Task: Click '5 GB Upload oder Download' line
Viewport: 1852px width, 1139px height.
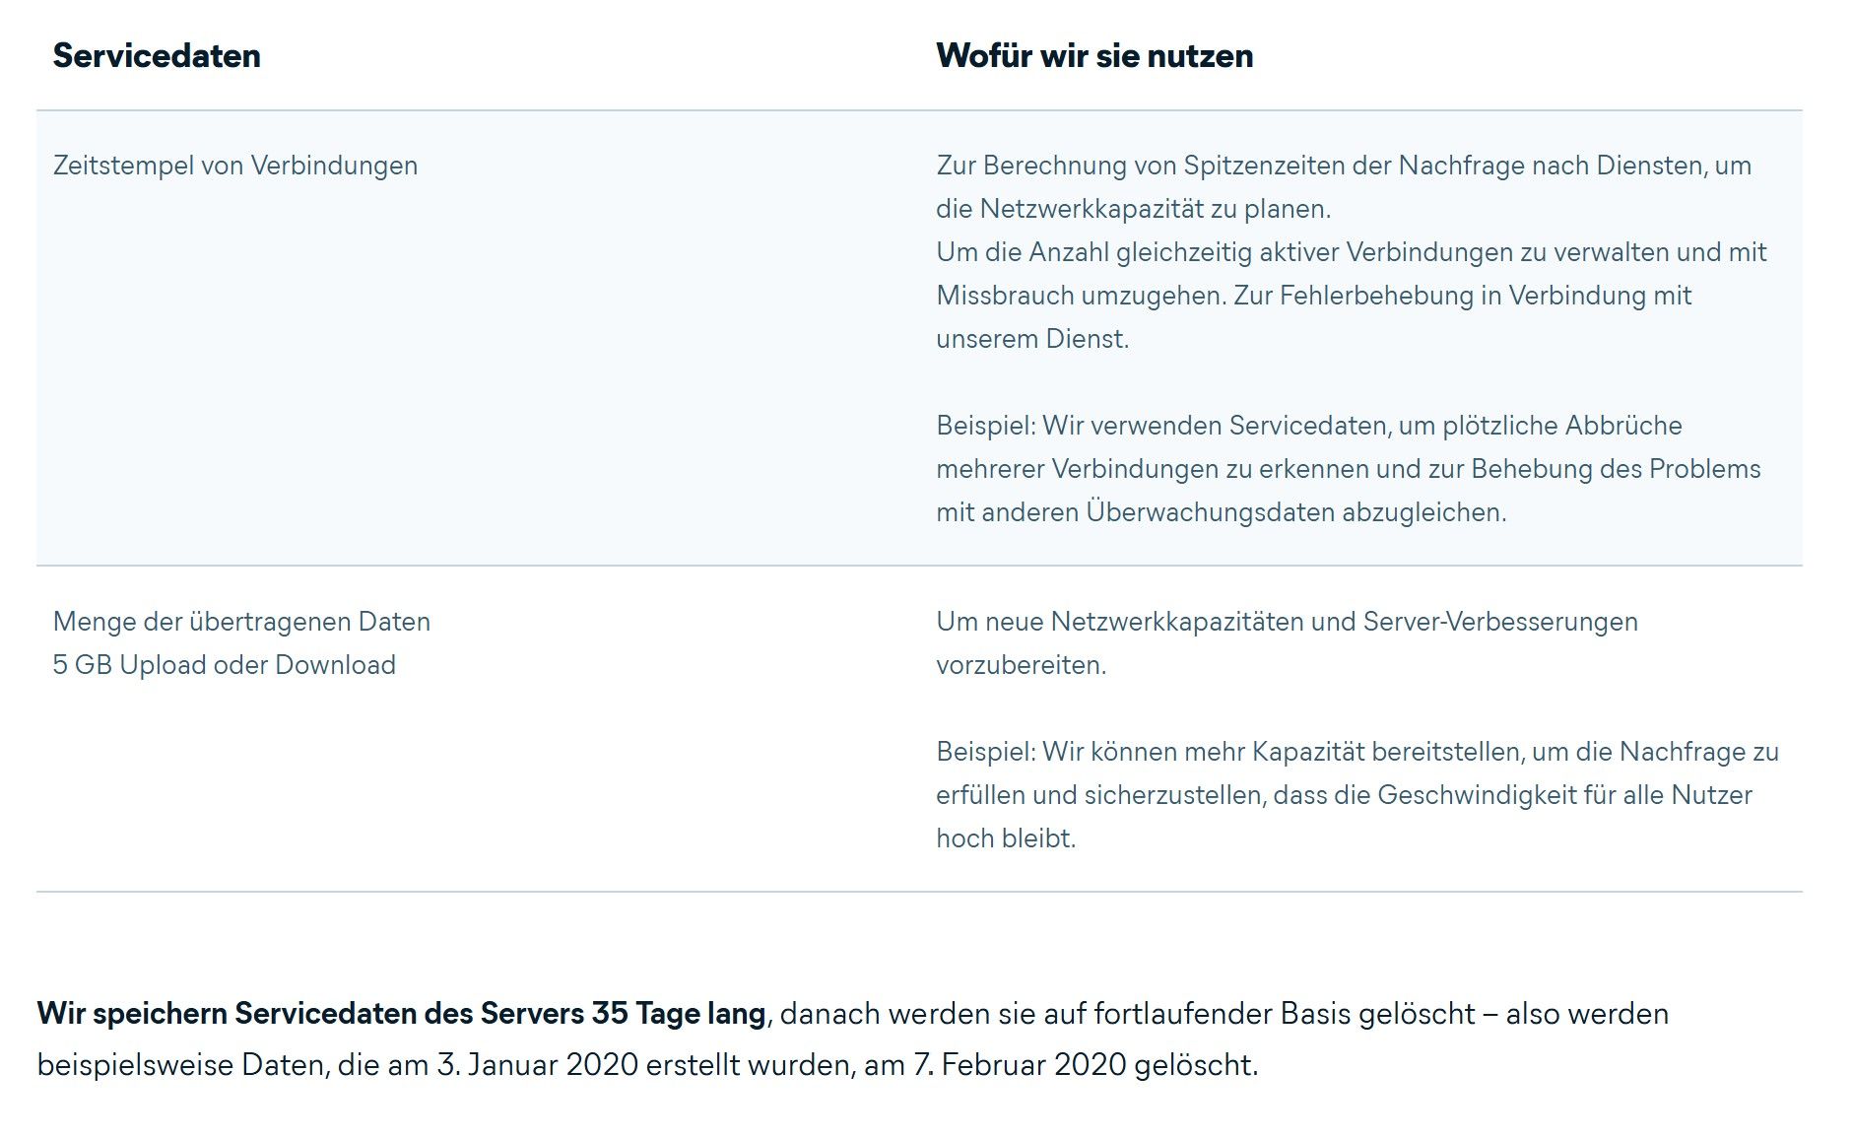Action: pyautogui.click(x=225, y=665)
